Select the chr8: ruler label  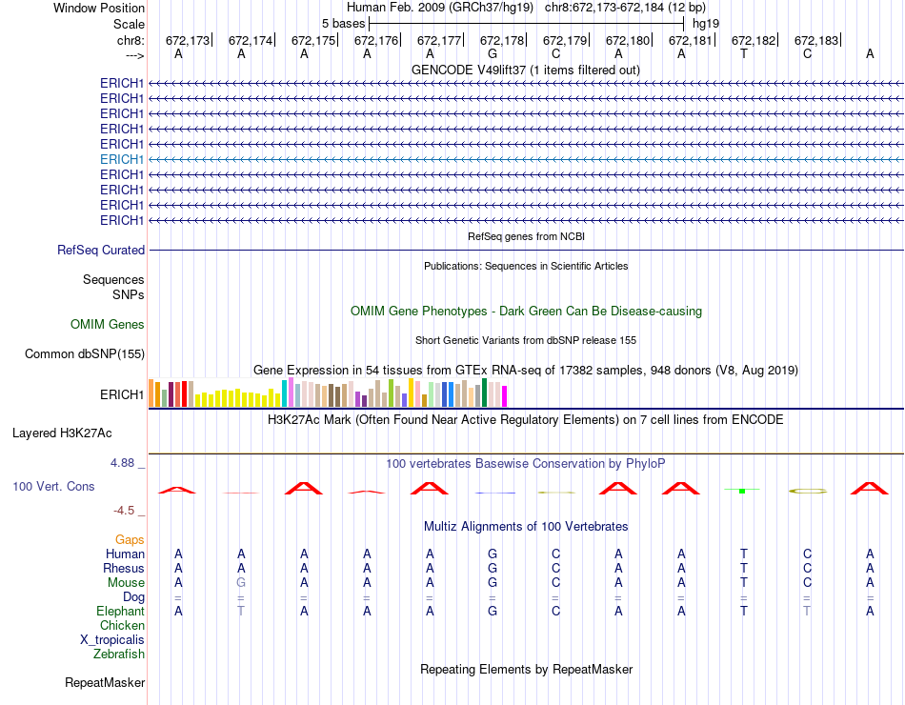tap(131, 40)
